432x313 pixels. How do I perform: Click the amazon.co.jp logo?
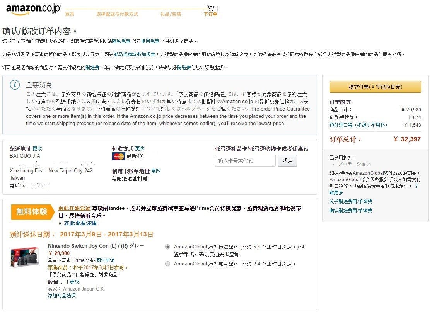coord(33,9)
